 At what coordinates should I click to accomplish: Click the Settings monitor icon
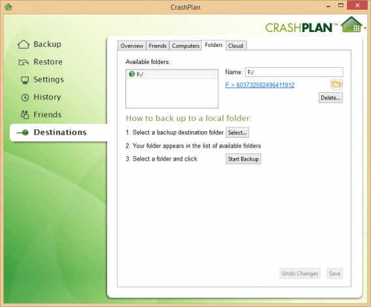[x=25, y=80]
